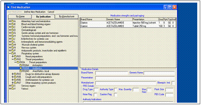
Task: Click the Max. Quantity field
Action: tap(136, 90)
